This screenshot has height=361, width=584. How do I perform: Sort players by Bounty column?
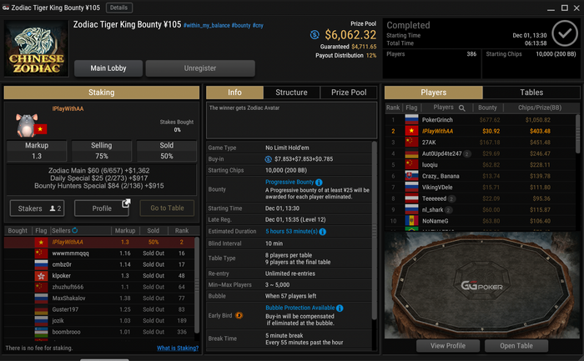[x=487, y=108]
